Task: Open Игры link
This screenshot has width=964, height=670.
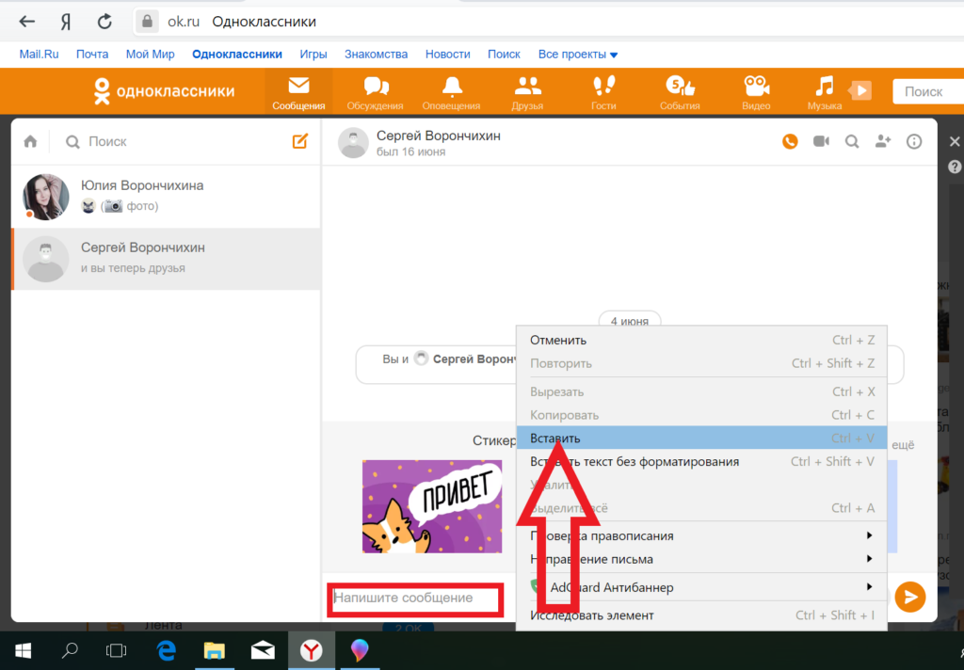Action: [313, 54]
